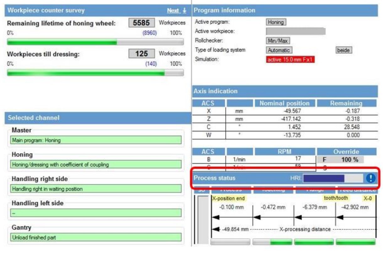Click the red Simulation active indicator
This screenshot has height=254, width=383.
pyautogui.click(x=290, y=60)
